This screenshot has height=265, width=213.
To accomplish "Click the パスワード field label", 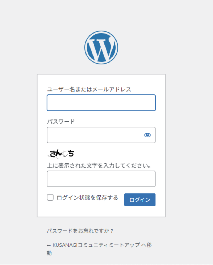I will 61,121.
